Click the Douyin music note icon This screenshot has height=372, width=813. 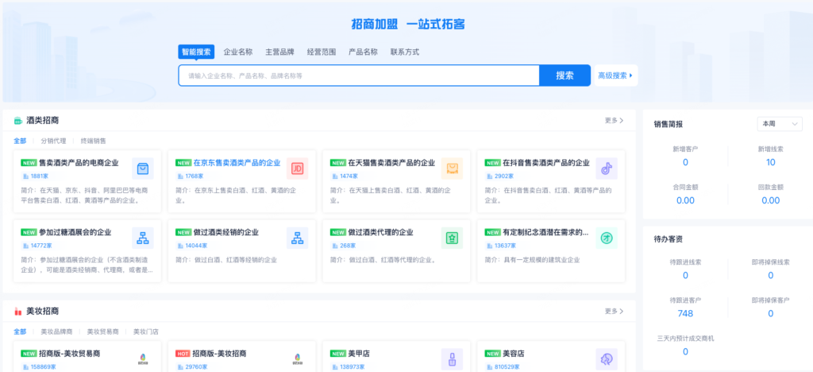[x=606, y=169]
